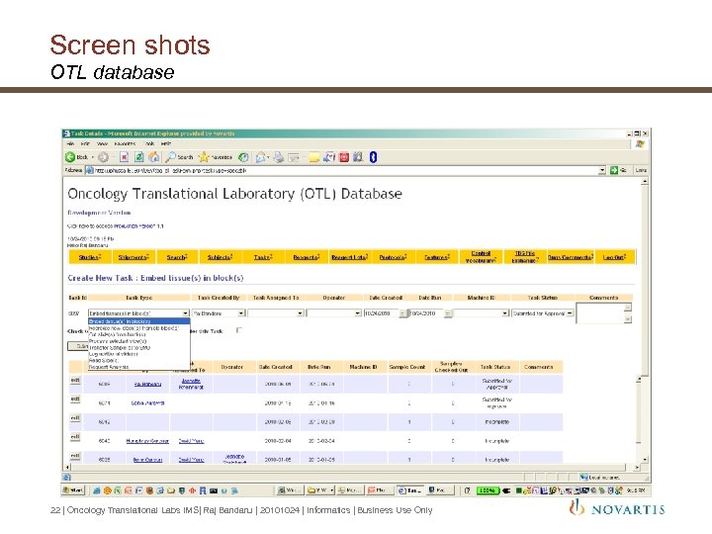Viewport: 712px width, 534px height.
Task: Open the Windows Start button
Action: (x=73, y=490)
